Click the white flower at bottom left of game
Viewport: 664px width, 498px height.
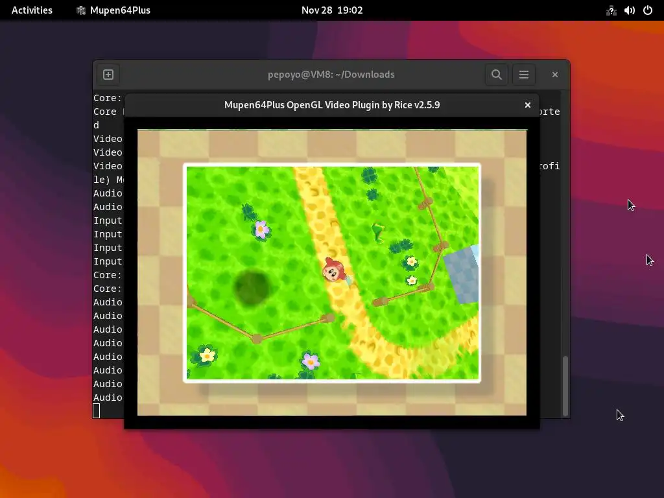(207, 355)
